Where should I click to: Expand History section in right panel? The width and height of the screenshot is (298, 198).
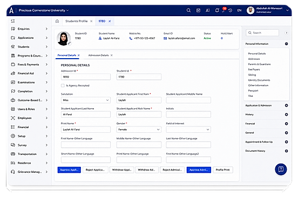click(x=286, y=115)
